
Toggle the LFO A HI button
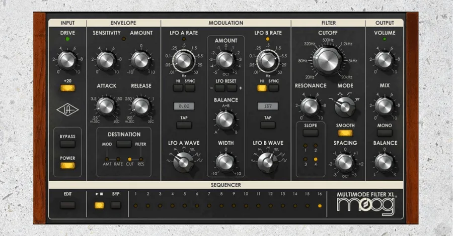pyautogui.click(x=178, y=88)
